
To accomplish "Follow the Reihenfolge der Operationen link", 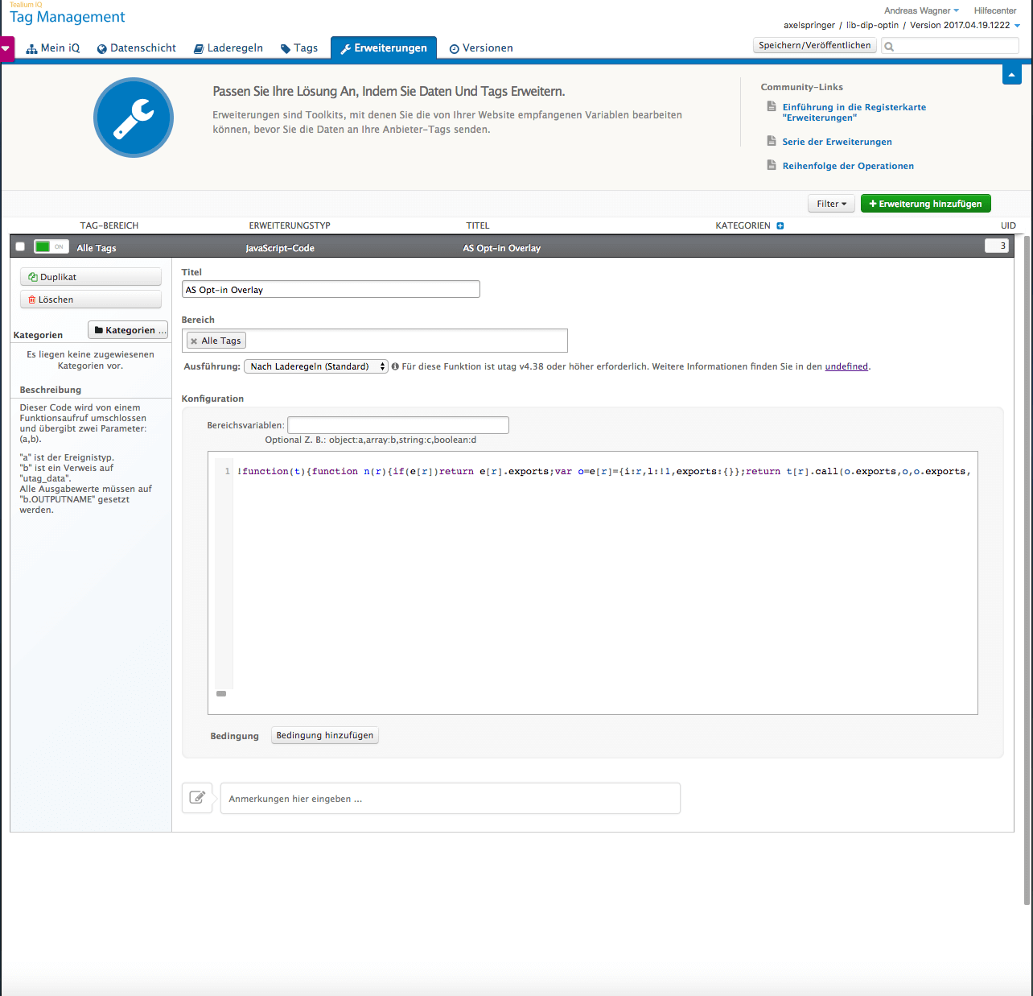I will 848,166.
